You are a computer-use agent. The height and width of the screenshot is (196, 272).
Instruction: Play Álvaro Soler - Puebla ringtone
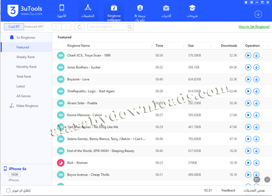248,103
